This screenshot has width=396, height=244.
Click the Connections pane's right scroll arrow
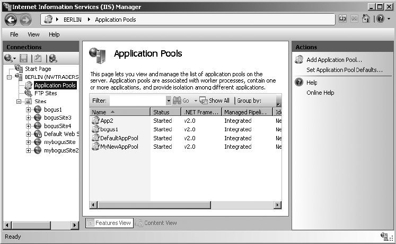coord(75,225)
